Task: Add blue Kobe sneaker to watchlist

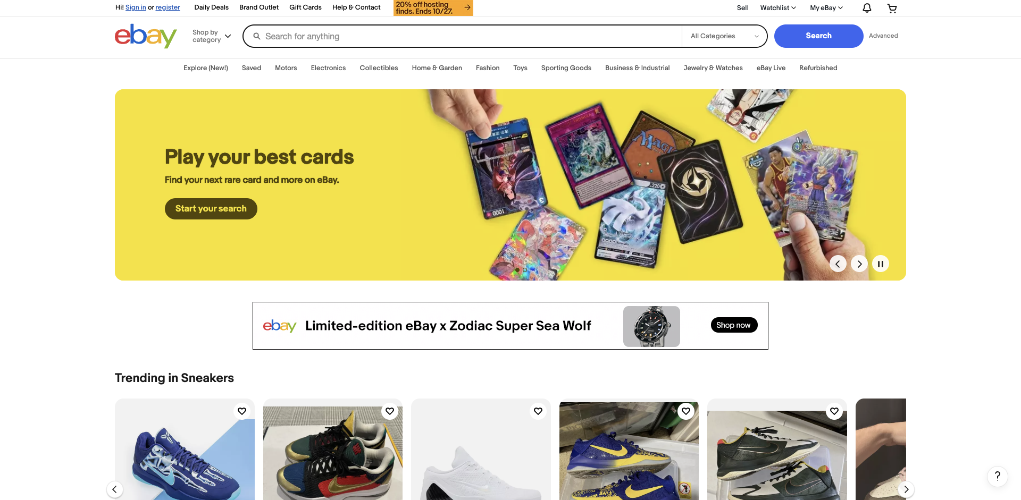Action: pos(242,411)
